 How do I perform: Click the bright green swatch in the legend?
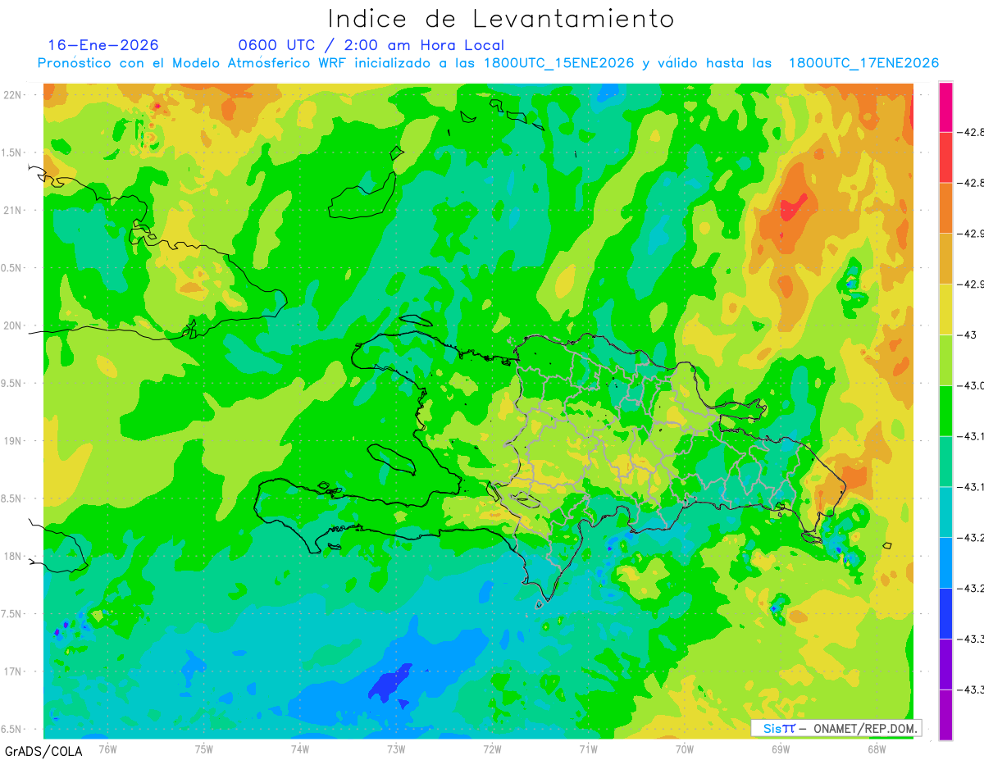pyautogui.click(x=945, y=411)
